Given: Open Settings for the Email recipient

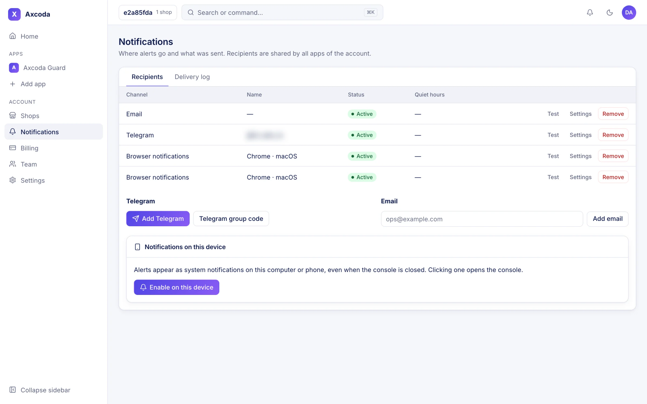Looking at the screenshot, I should coord(580,114).
